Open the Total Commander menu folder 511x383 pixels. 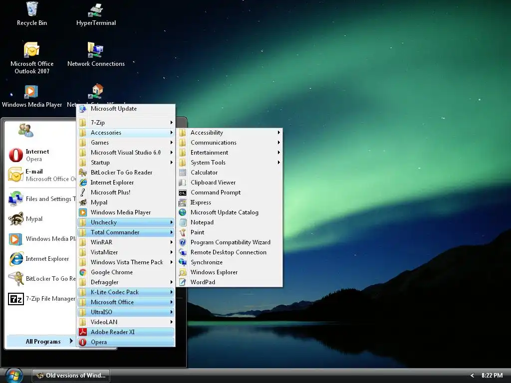click(126, 232)
